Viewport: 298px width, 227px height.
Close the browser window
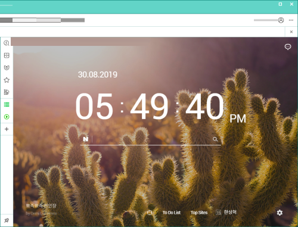[x=291, y=4]
